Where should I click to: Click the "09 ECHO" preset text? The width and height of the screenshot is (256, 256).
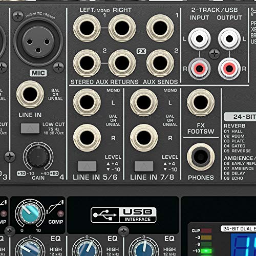233,178
